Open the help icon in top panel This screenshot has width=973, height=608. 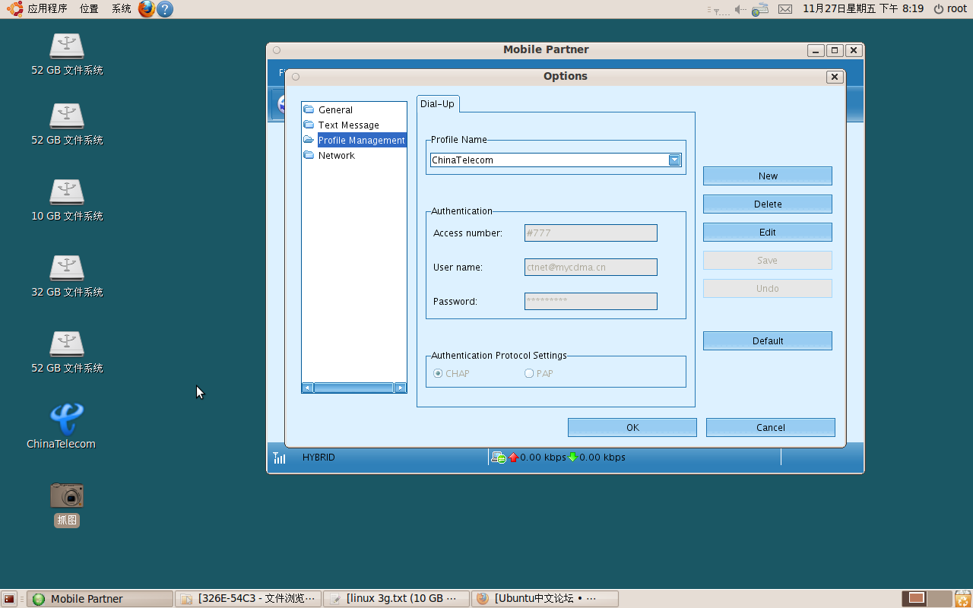pyautogui.click(x=165, y=9)
